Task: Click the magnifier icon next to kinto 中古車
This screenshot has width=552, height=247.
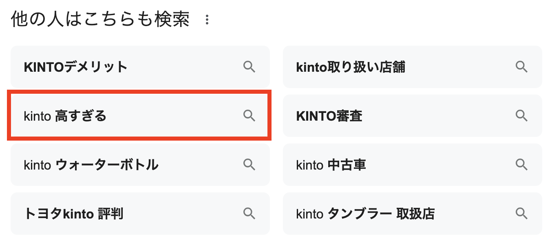Action: pyautogui.click(x=521, y=165)
